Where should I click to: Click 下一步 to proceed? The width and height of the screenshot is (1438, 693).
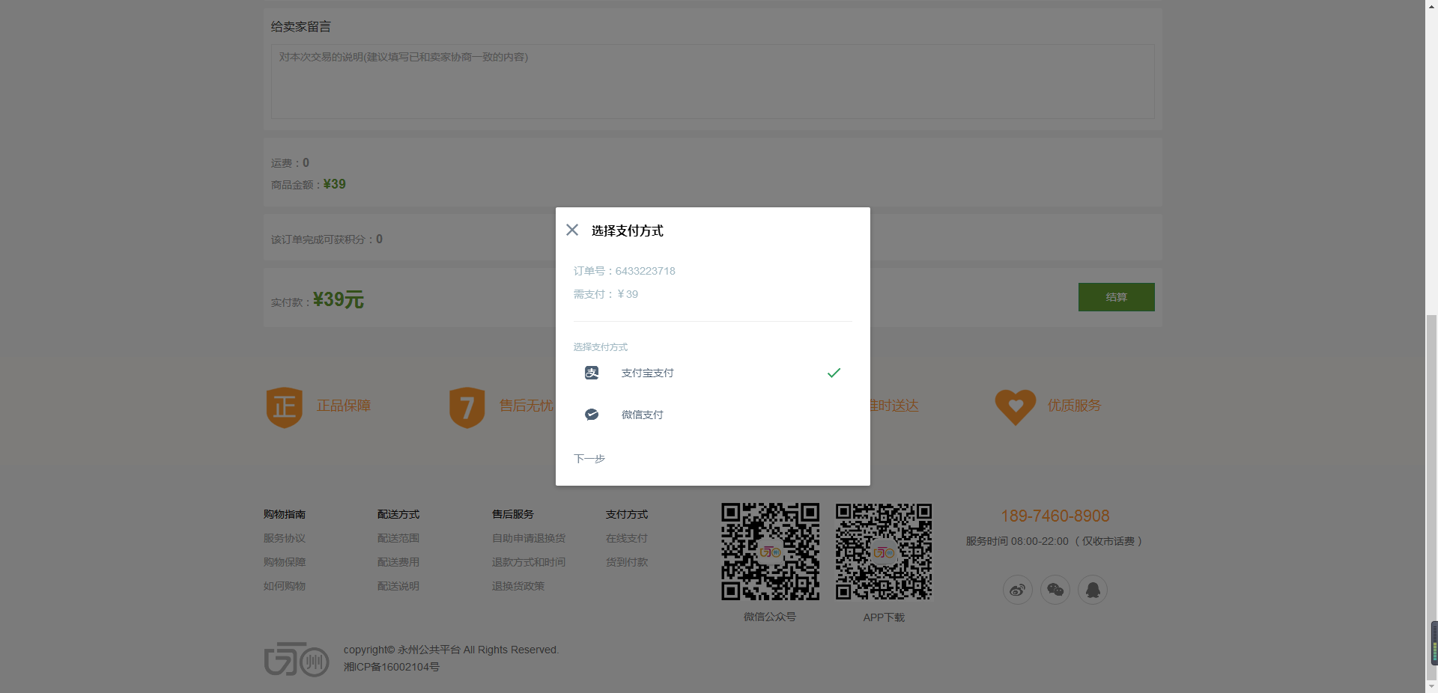click(x=589, y=458)
